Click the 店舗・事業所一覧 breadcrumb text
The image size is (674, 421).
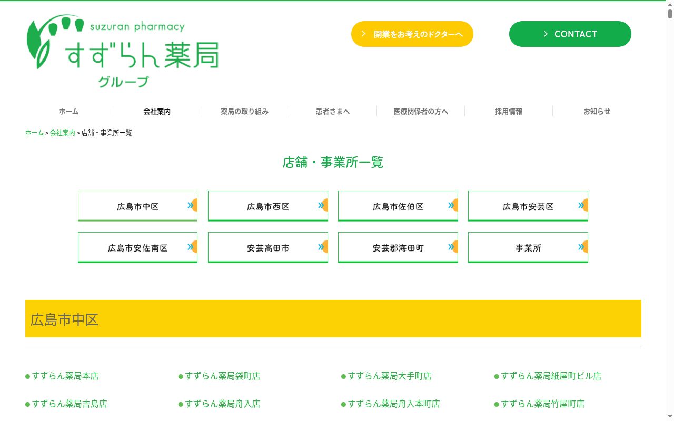click(x=106, y=133)
